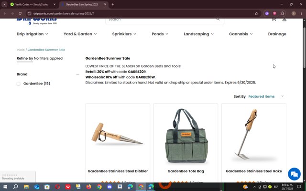The height and width of the screenshot is (191, 306).
Task: Open the taskbar clock and date
Action: click(x=287, y=187)
